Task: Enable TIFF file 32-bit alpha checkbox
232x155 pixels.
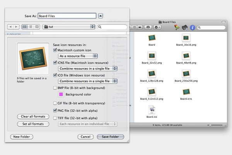Action: click(55, 118)
